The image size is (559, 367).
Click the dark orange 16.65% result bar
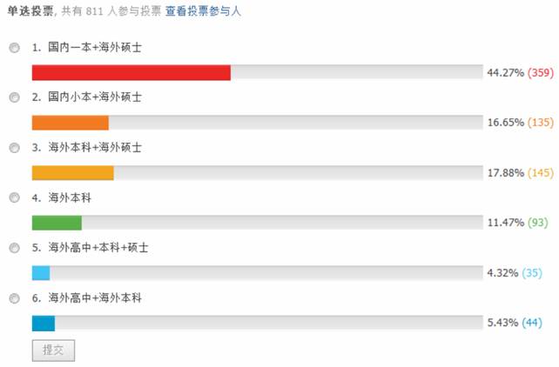point(71,123)
